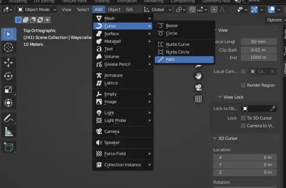Click subtract selection mode icon
This screenshot has width=286, height=188.
(x=32, y=19)
